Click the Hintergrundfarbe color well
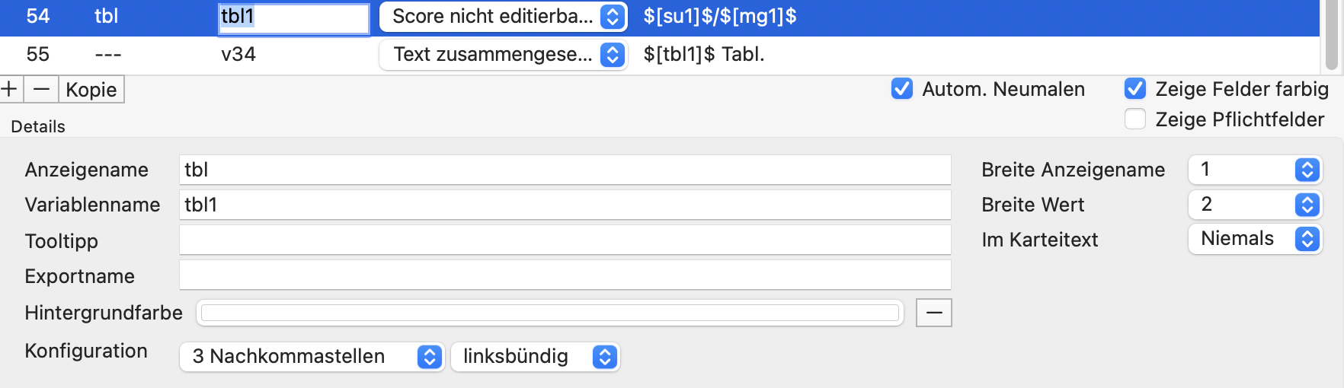Image resolution: width=1344 pixels, height=388 pixels. pos(550,313)
